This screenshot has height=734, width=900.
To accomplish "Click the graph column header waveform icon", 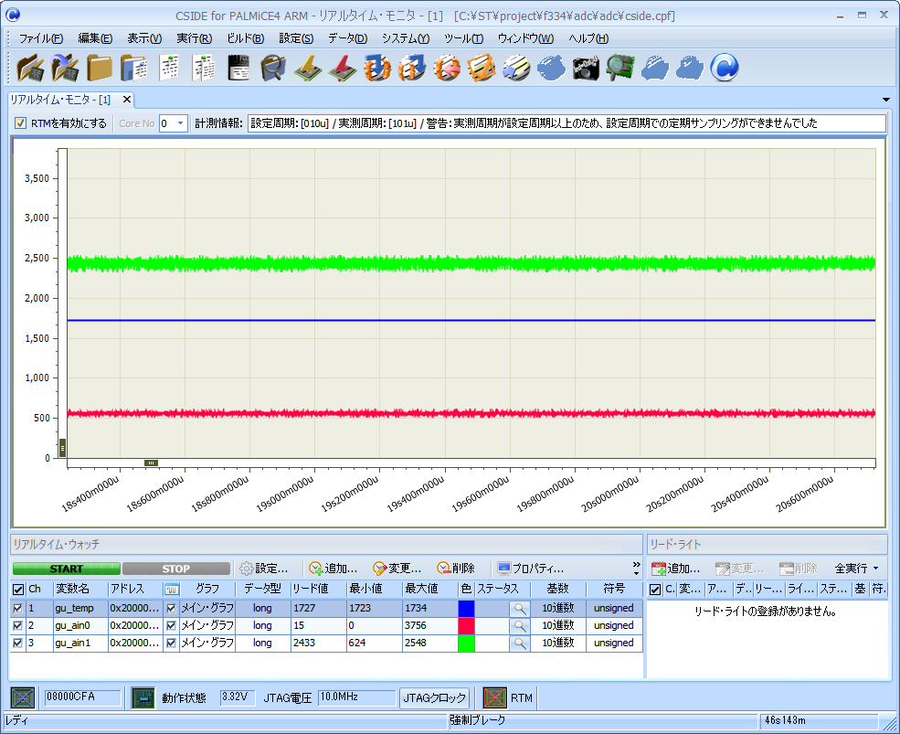I will pyautogui.click(x=172, y=590).
